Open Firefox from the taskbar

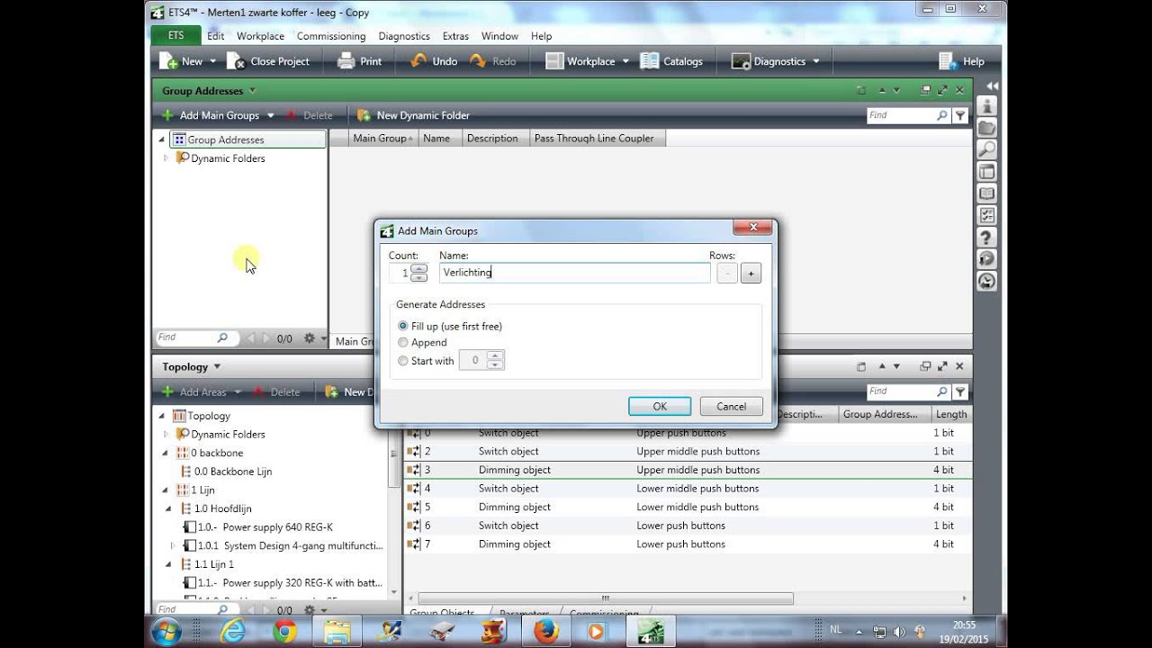coord(545,632)
